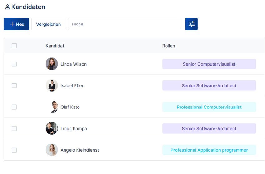Select Angelo Kleindienst's avatar image
This screenshot has height=174, width=265.
point(51,150)
